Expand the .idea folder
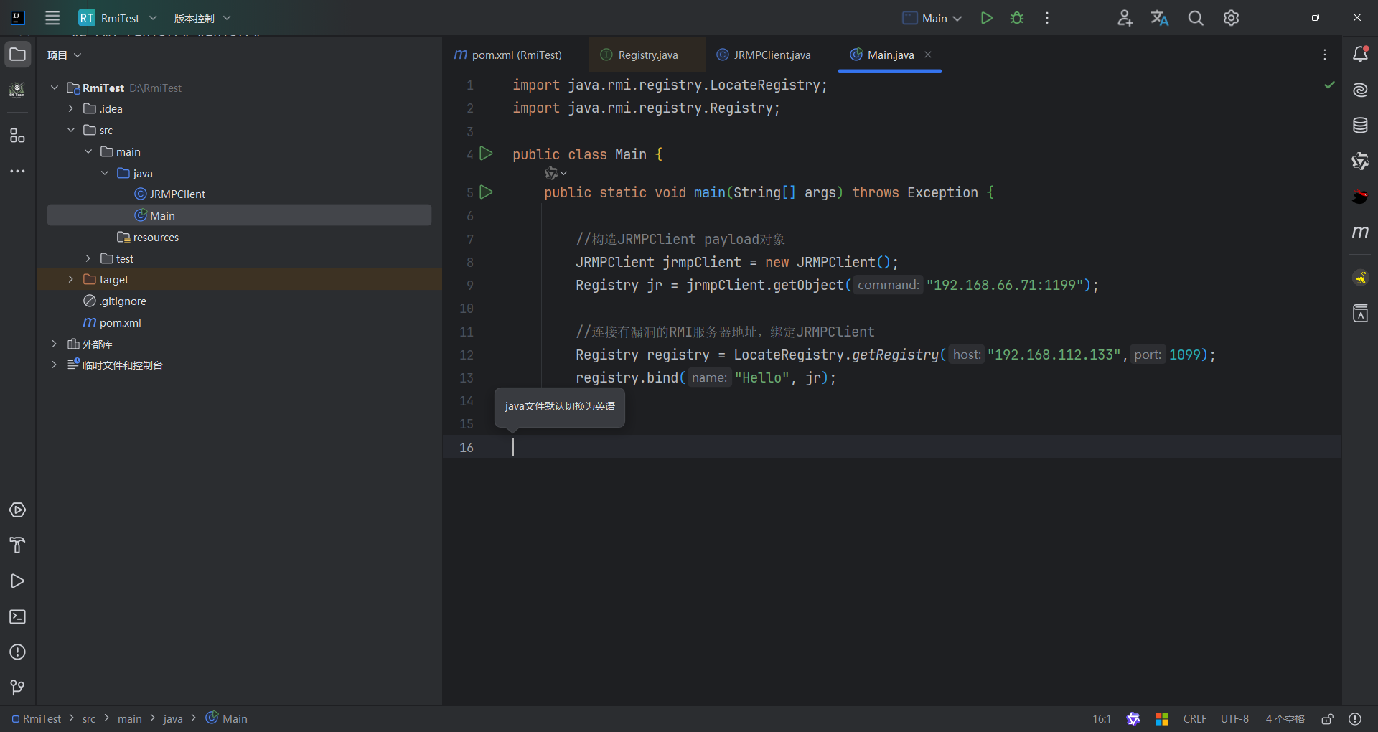Screen dimensions: 1378x732 pyautogui.click(x=71, y=108)
